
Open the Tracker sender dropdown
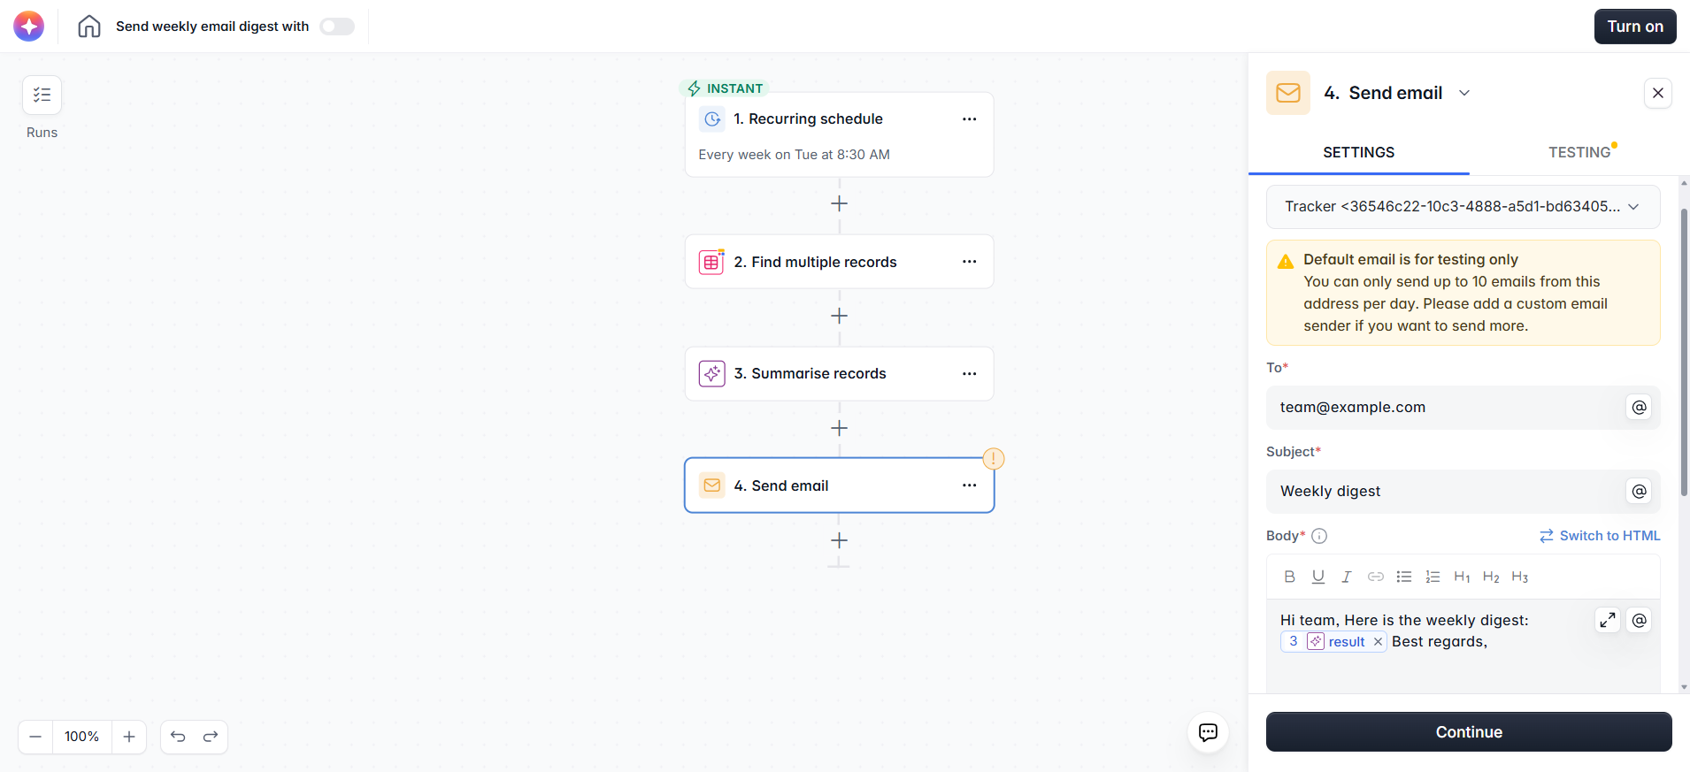pyautogui.click(x=1463, y=207)
